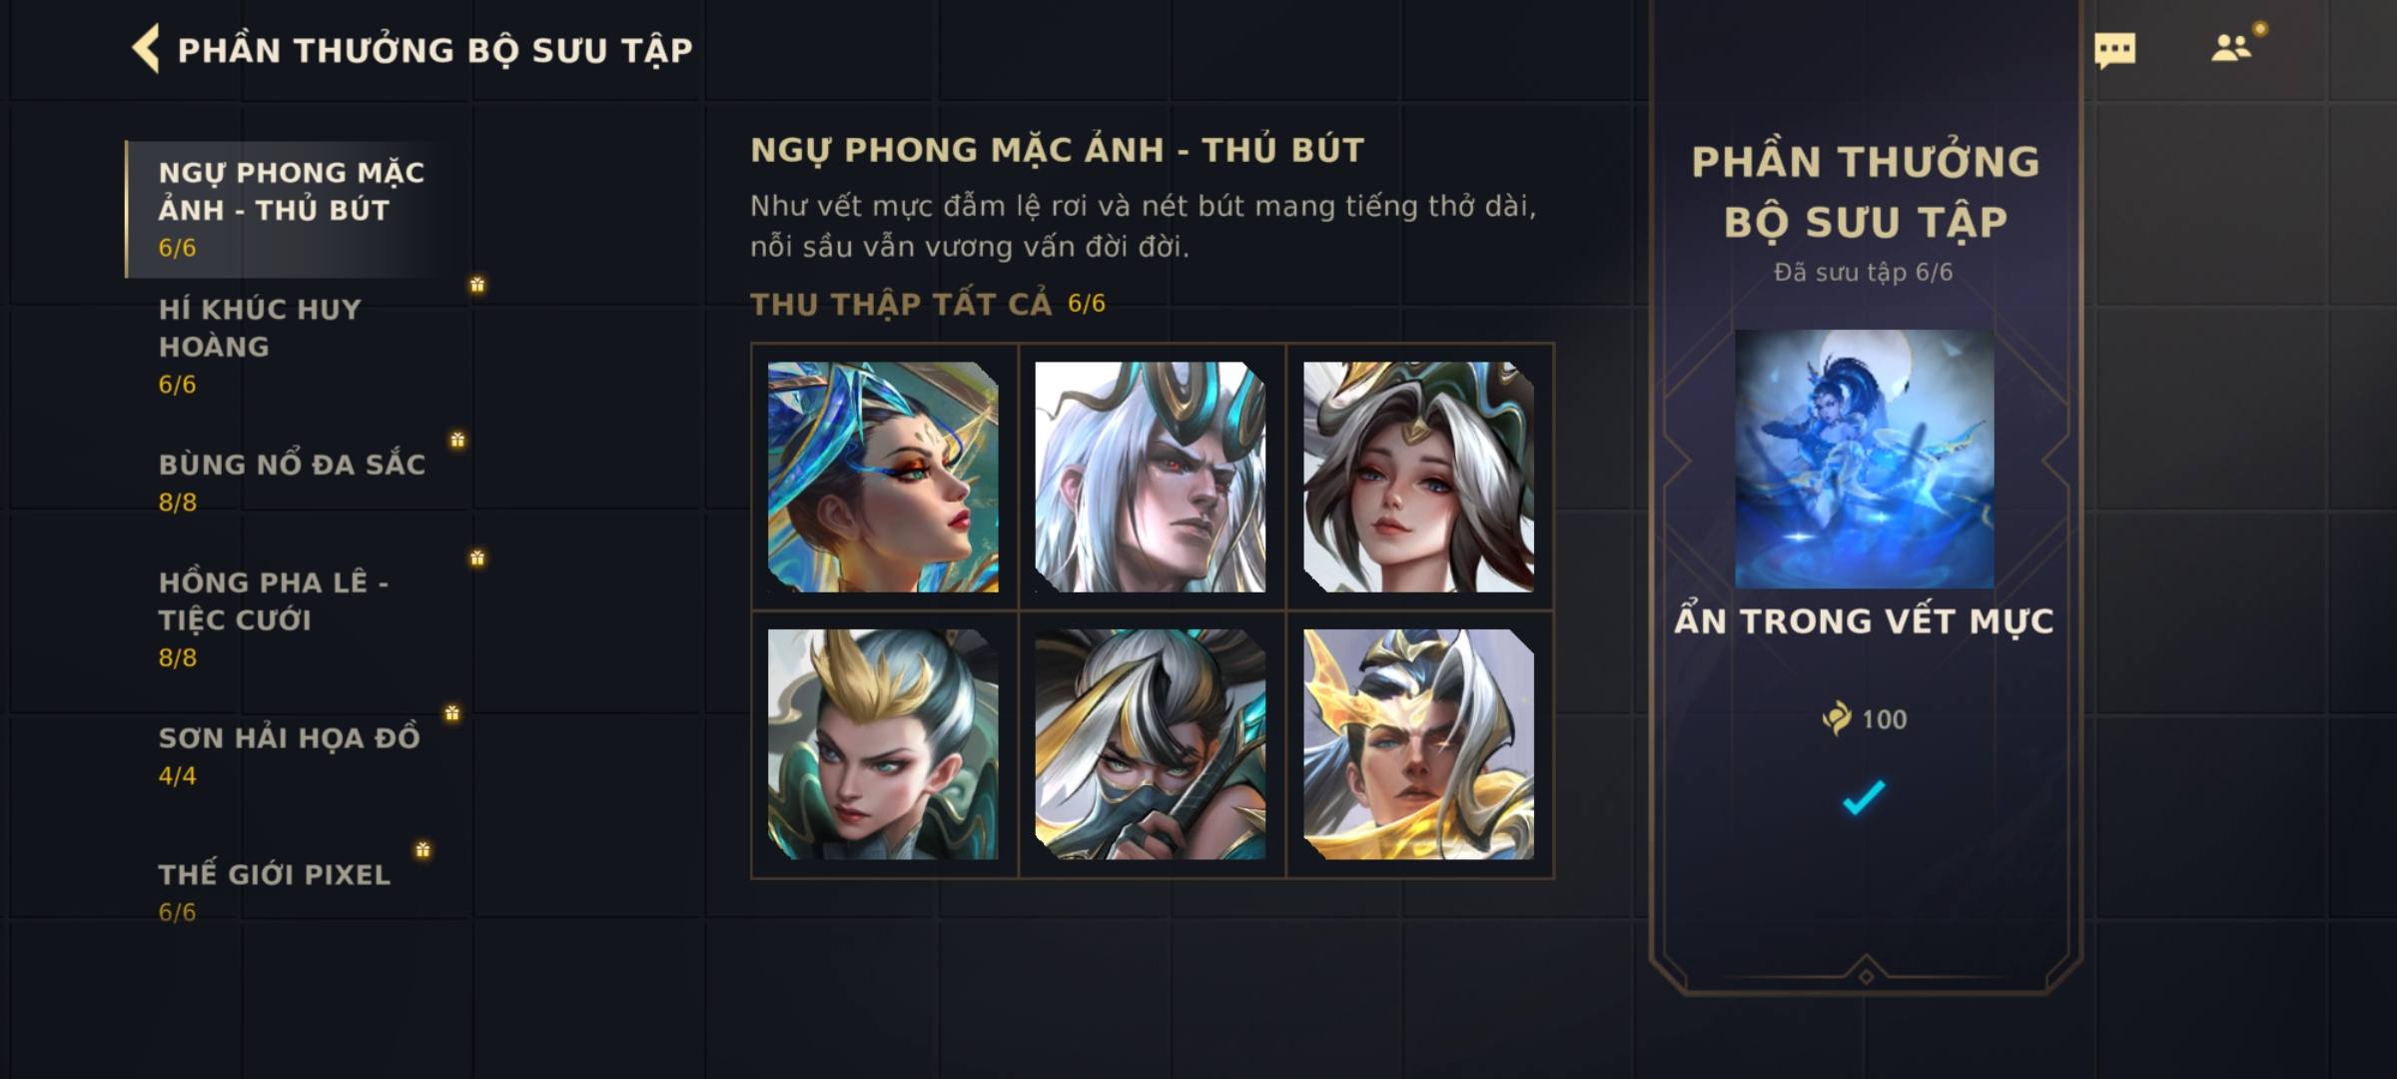Open the friends list icon
Viewport: 2397px width, 1079px height.
(2231, 48)
